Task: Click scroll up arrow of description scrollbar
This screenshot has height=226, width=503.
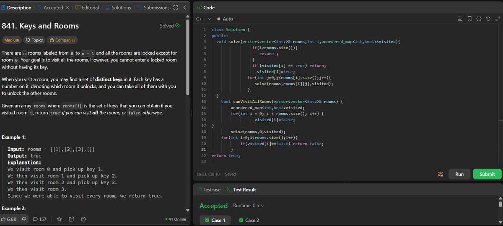Action: [188, 17]
